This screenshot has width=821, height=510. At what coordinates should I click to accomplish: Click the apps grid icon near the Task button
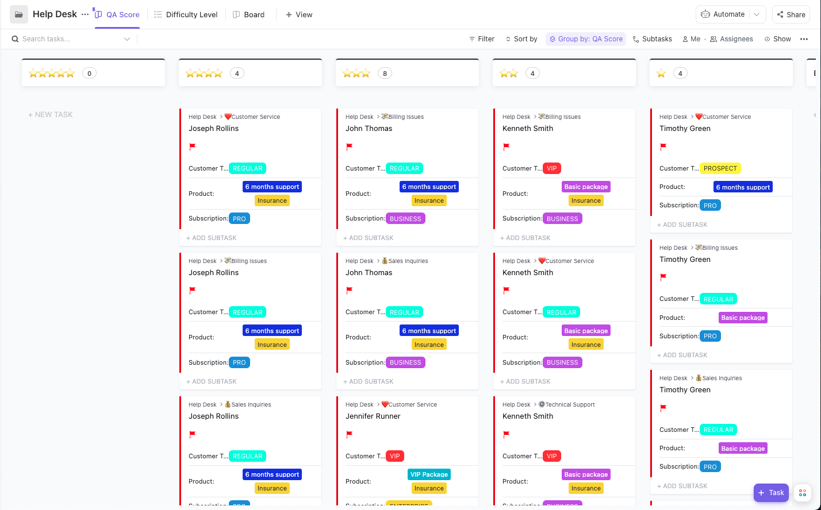803,493
